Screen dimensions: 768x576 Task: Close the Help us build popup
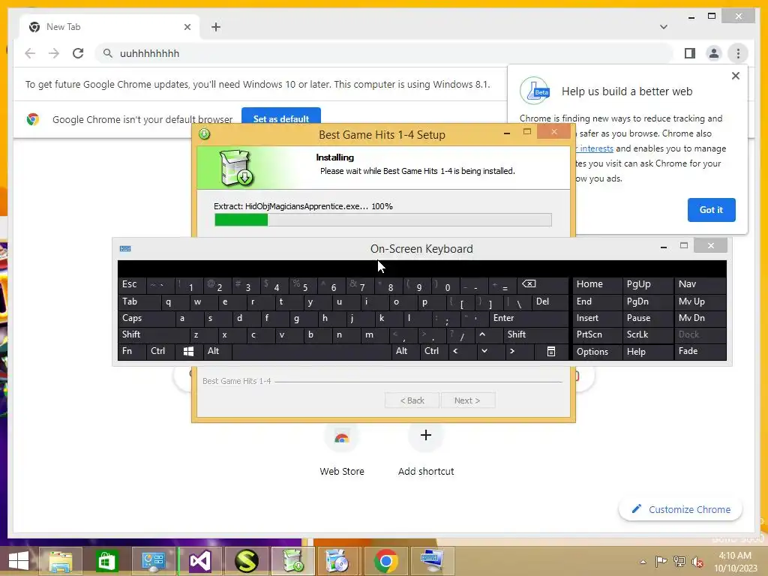pos(735,76)
